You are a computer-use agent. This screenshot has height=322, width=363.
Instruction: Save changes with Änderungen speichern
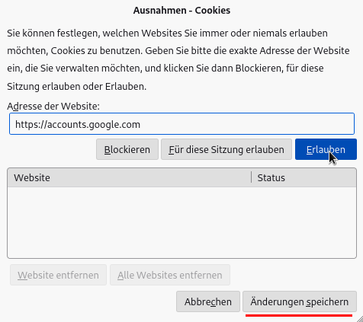click(300, 301)
